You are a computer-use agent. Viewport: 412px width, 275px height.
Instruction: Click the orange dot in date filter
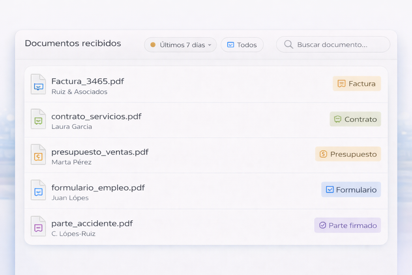pos(153,45)
